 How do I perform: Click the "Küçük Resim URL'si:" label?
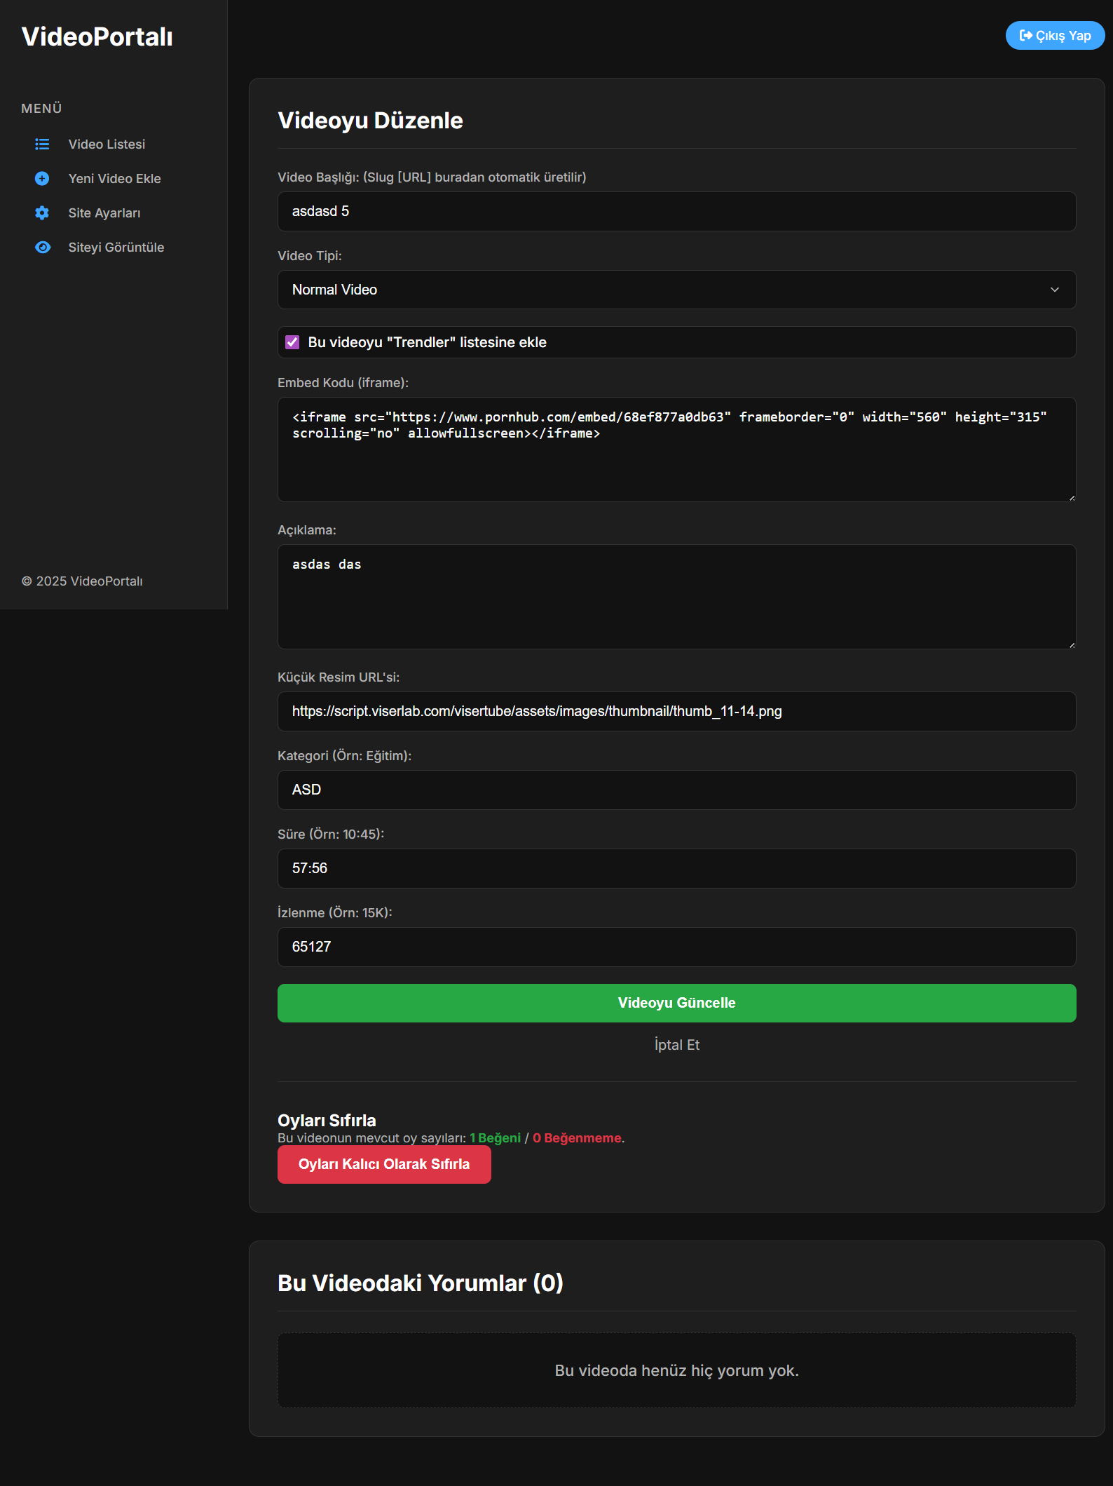pos(339,677)
